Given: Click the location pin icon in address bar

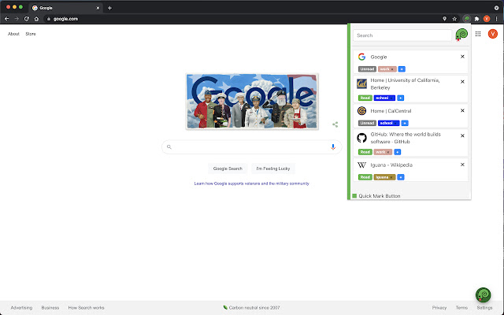Looking at the screenshot, I should [444, 19].
